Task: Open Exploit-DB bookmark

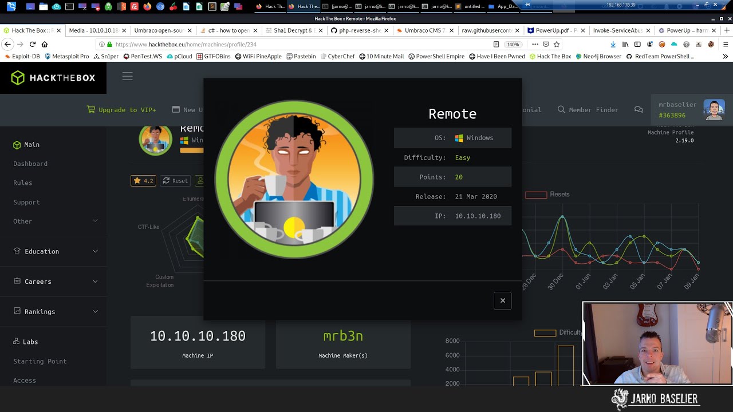Action: click(x=22, y=57)
